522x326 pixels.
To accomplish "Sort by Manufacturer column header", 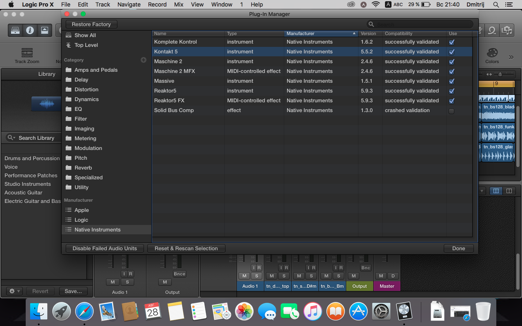I will coord(321,33).
